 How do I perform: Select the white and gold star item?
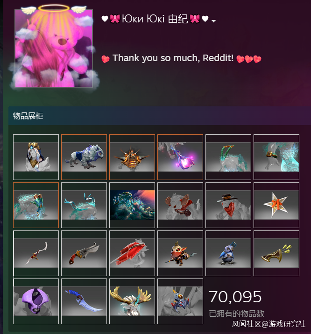(x=276, y=205)
